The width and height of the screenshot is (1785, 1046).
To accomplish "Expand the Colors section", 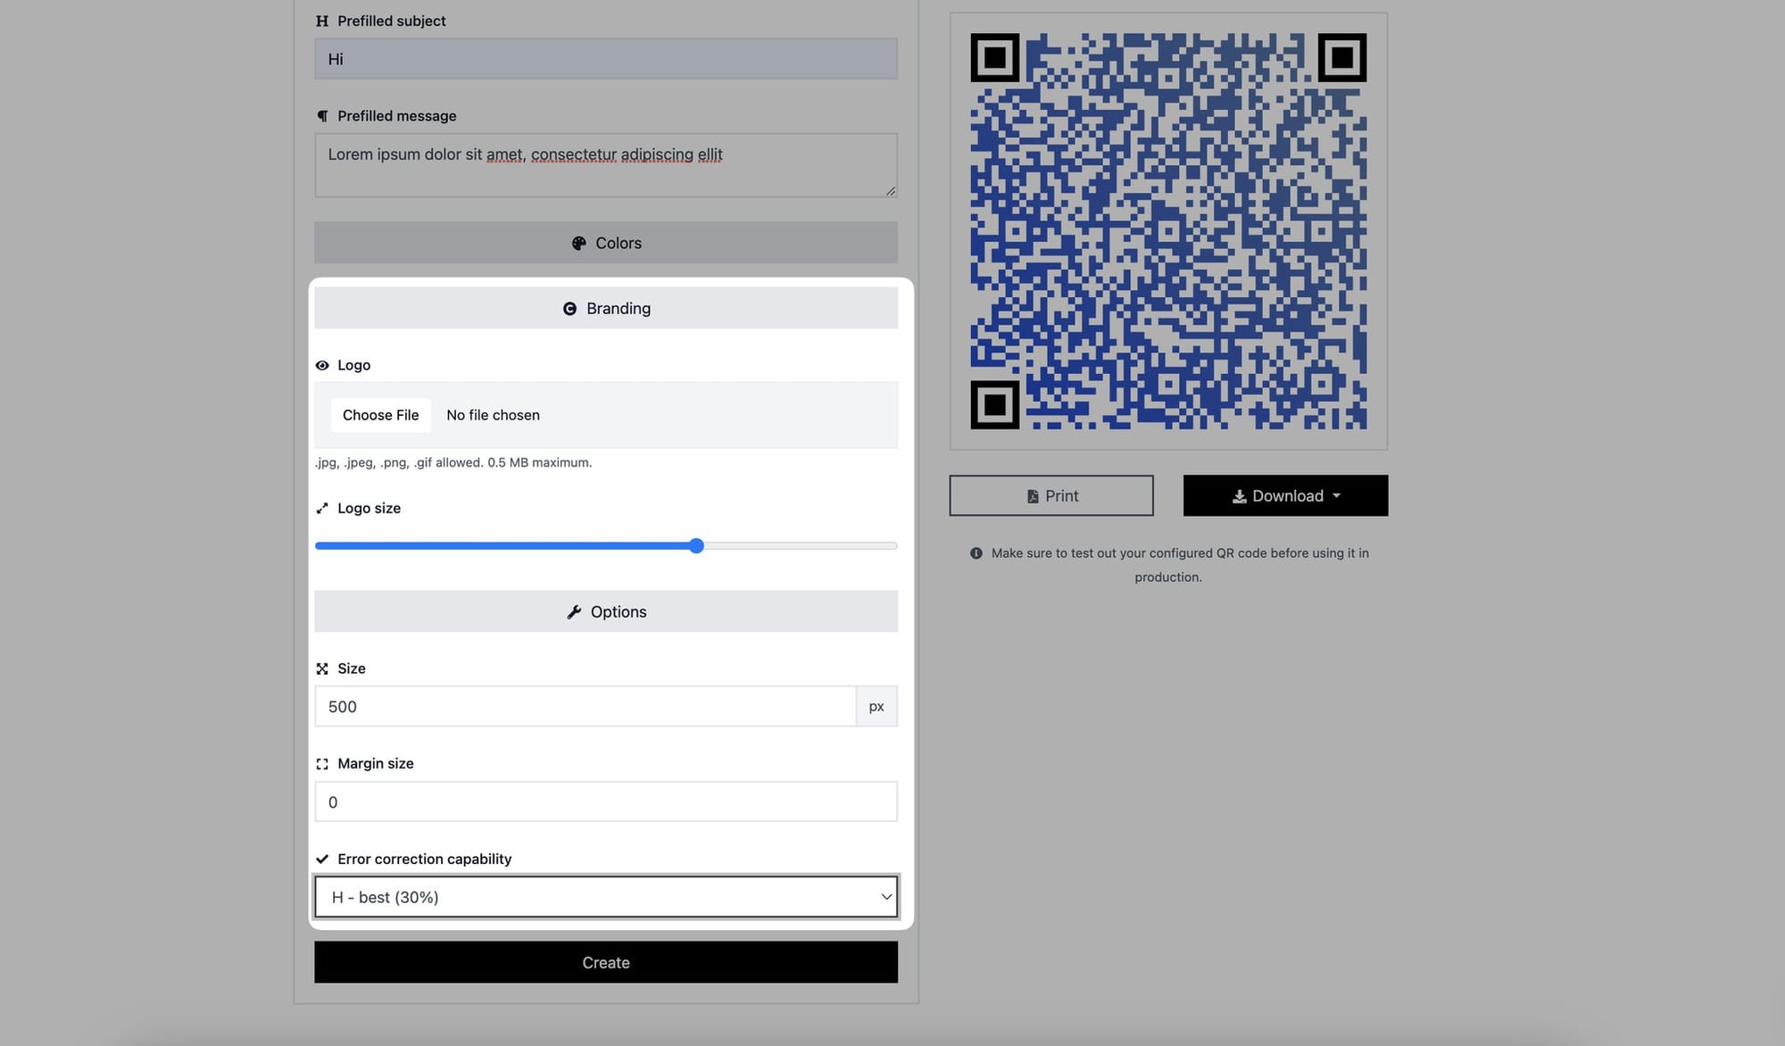I will [x=606, y=242].
